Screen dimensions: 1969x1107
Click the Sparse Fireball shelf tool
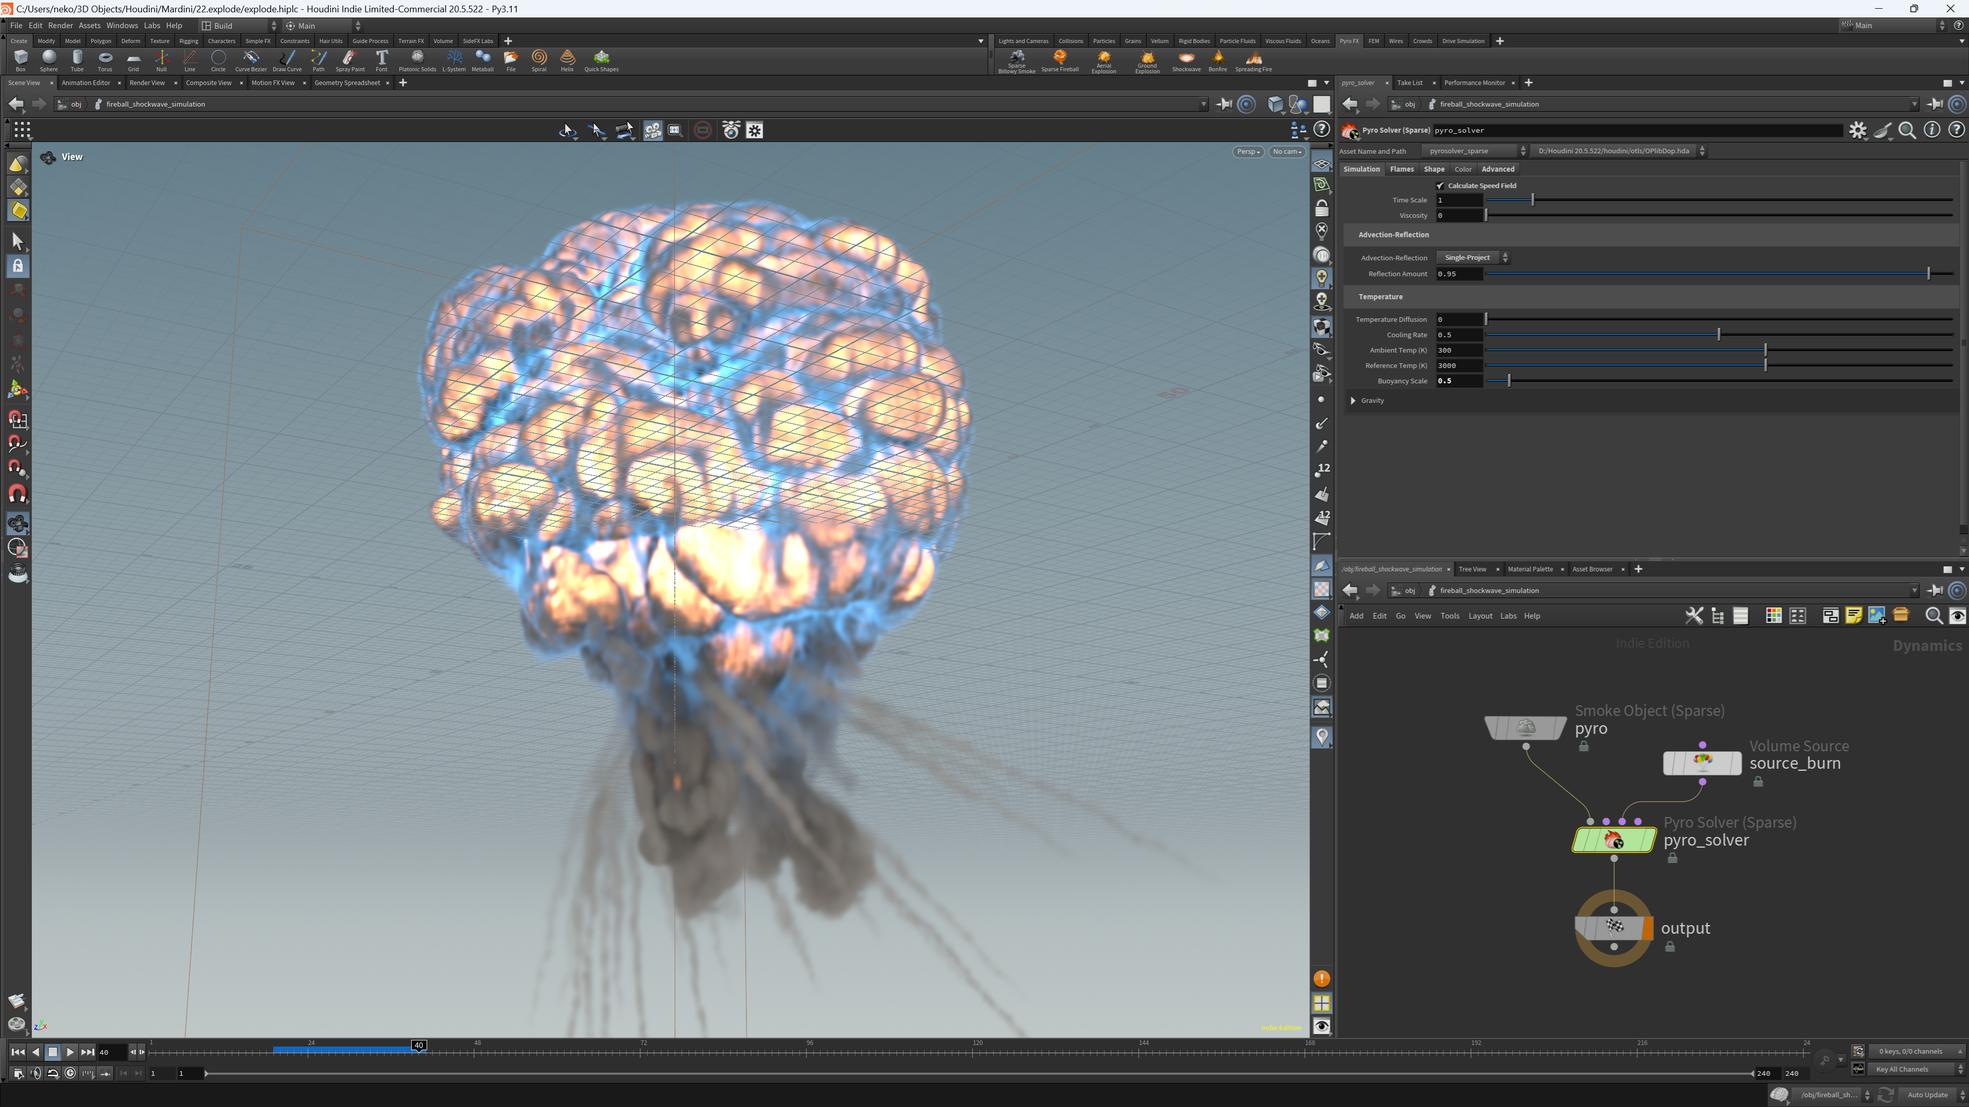(x=1059, y=61)
